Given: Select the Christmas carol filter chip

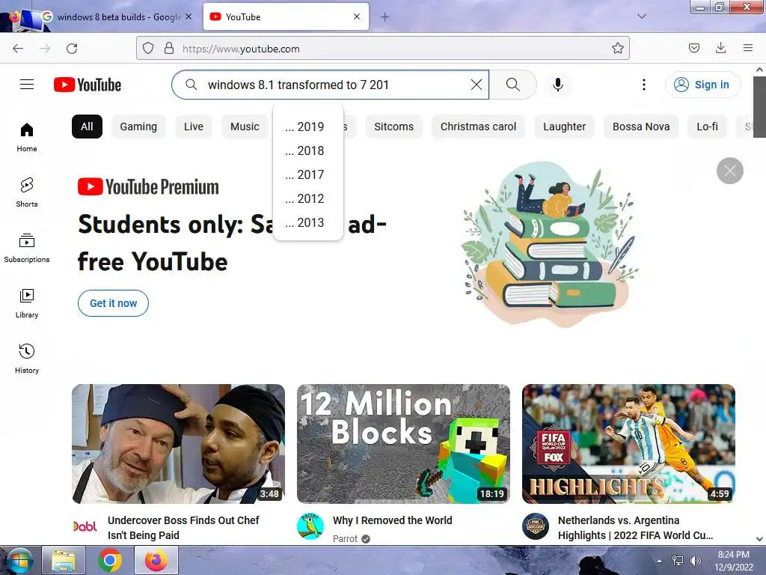Looking at the screenshot, I should (x=478, y=127).
